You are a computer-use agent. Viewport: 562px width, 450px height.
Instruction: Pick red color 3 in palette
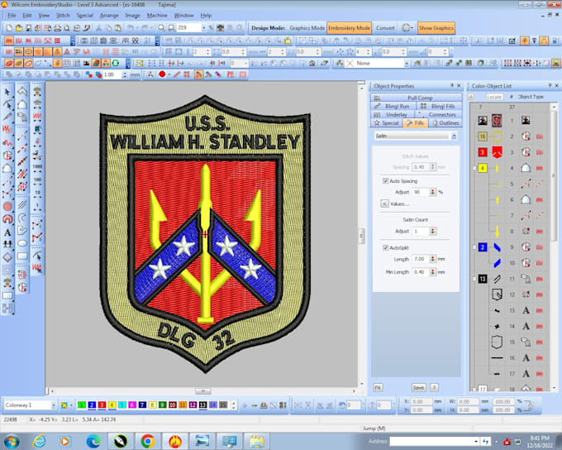click(x=102, y=405)
